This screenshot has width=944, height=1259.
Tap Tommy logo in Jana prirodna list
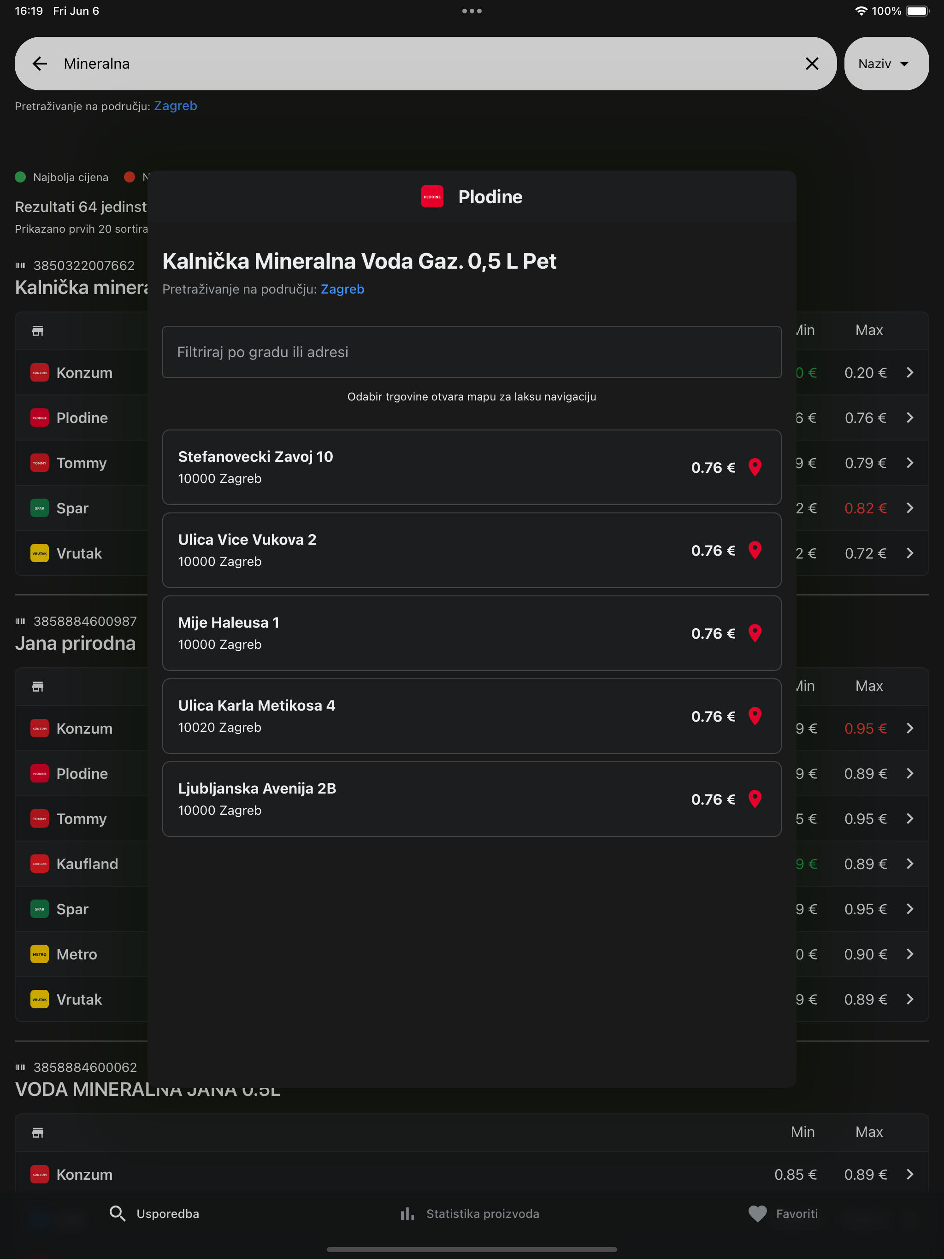coord(39,818)
